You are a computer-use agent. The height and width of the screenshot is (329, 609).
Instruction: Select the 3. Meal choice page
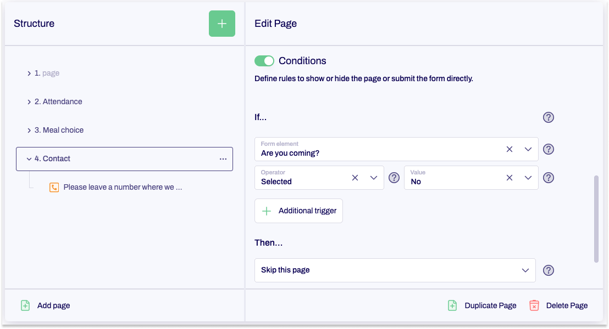pyautogui.click(x=59, y=130)
